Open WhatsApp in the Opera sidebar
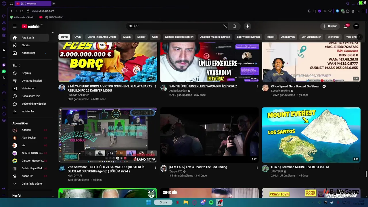The image size is (368, 207). pyautogui.click(x=4, y=71)
